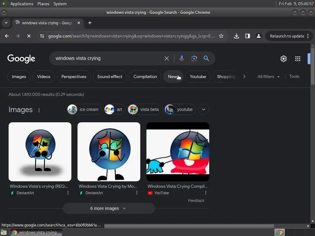This screenshot has width=315, height=236.
Task: Select the Compilation filter chip
Action: click(145, 77)
